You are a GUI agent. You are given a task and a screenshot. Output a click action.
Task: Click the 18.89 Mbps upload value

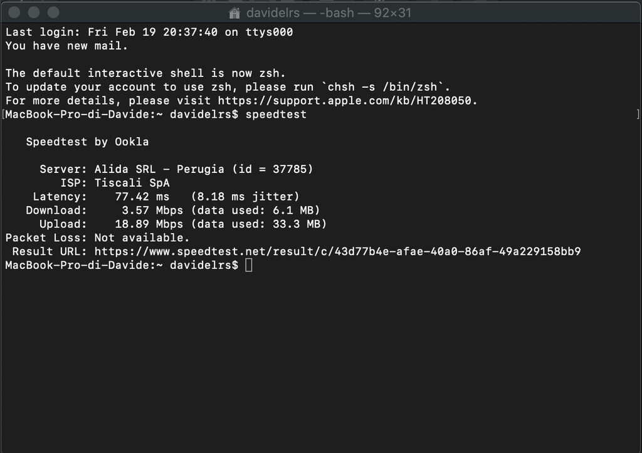tap(149, 224)
